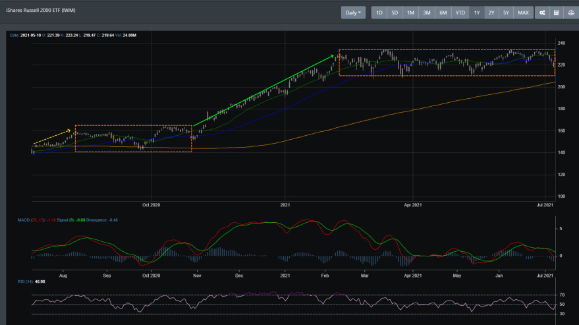Set chart range to 5Y

pos(506,13)
